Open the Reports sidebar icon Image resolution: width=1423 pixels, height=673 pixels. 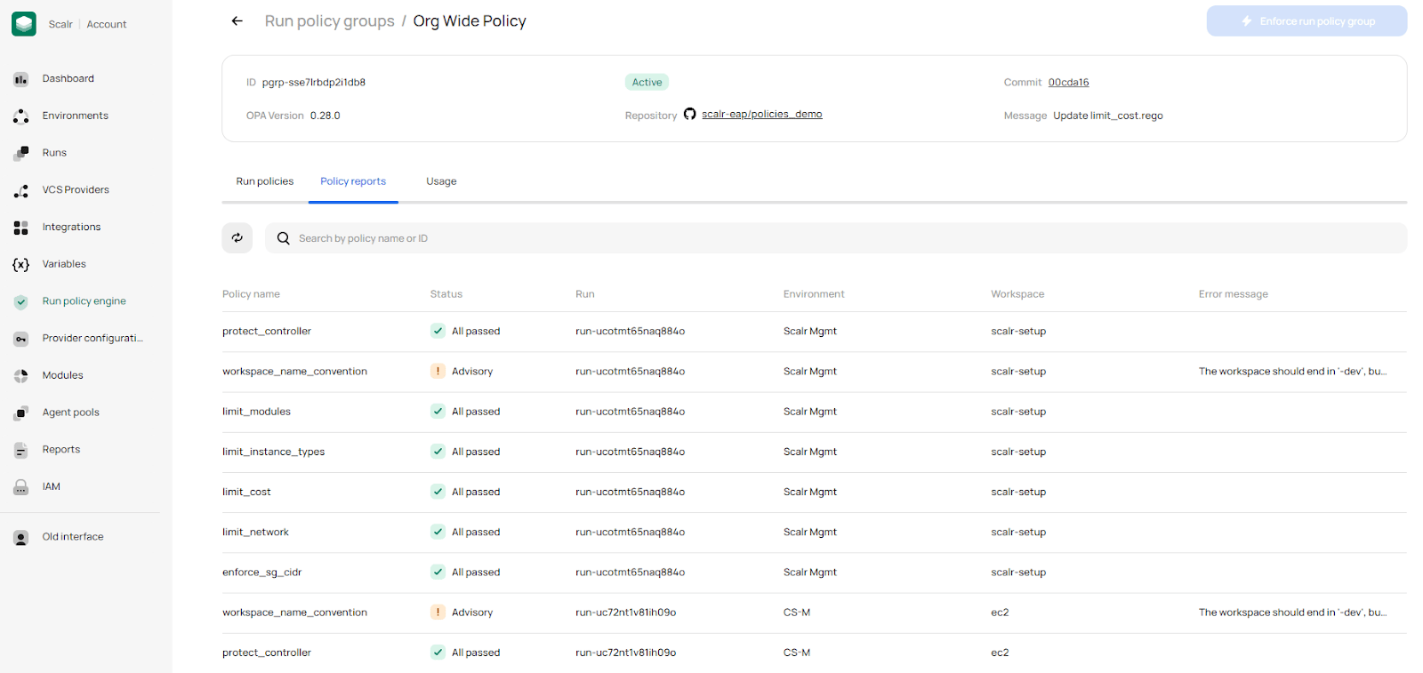click(21, 450)
